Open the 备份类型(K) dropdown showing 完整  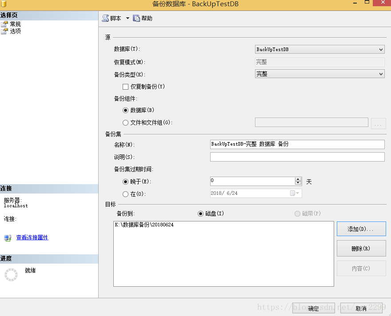pyautogui.click(x=381, y=74)
